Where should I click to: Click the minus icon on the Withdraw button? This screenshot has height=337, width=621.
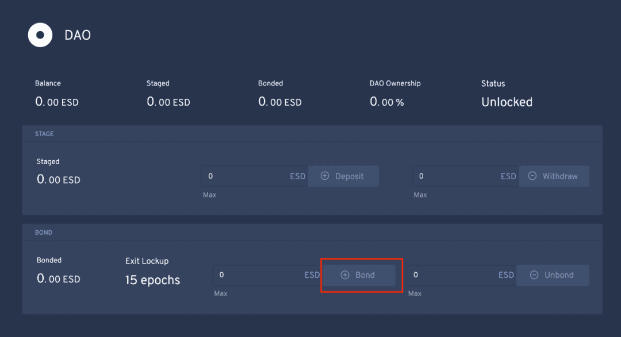(532, 176)
